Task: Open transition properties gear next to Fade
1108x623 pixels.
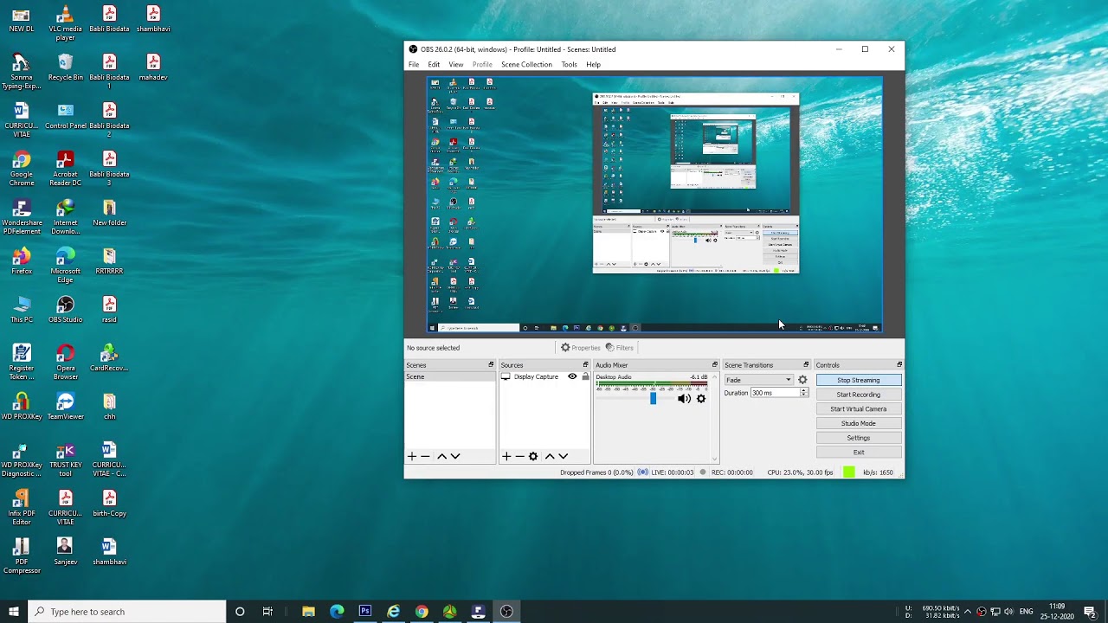Action: coord(802,380)
